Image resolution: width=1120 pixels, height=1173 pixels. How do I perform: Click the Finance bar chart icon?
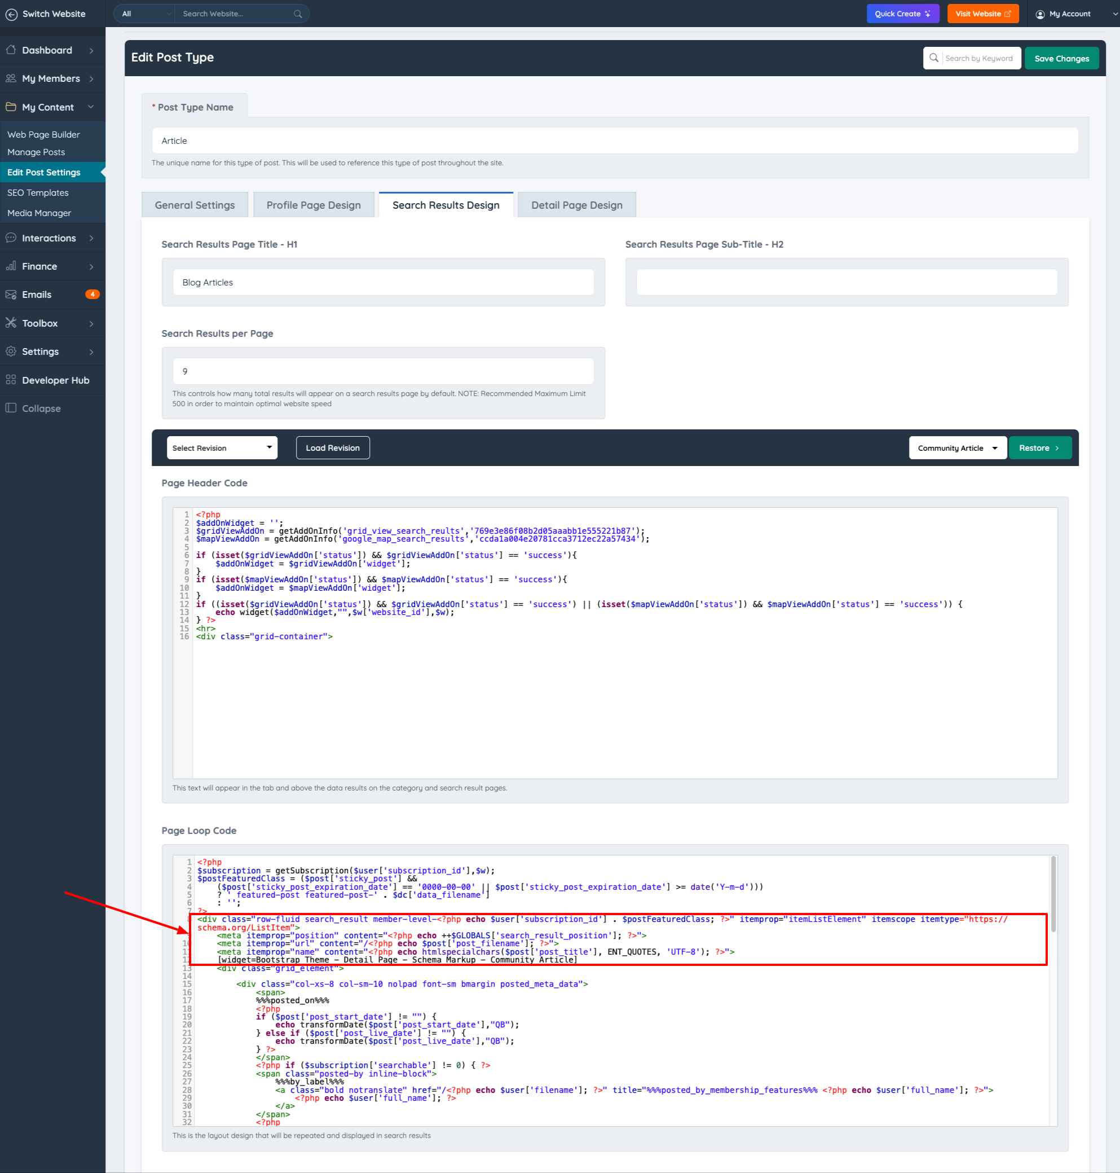click(x=11, y=266)
